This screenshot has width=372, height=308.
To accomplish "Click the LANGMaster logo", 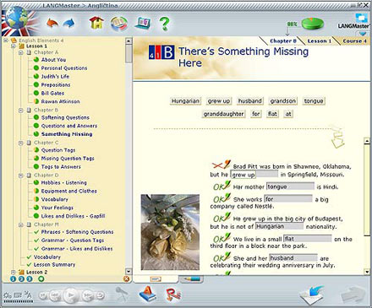I will 354,22.
